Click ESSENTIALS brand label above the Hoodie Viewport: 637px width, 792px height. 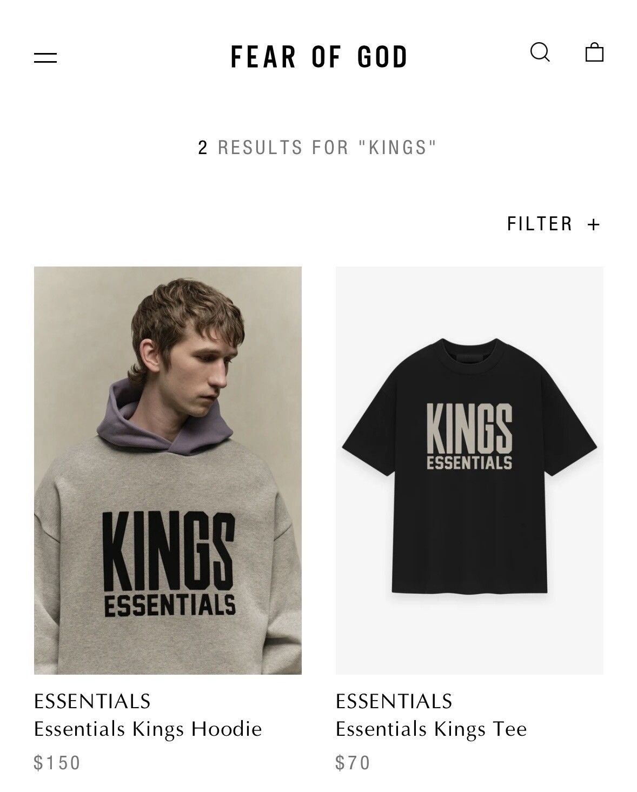tap(92, 701)
